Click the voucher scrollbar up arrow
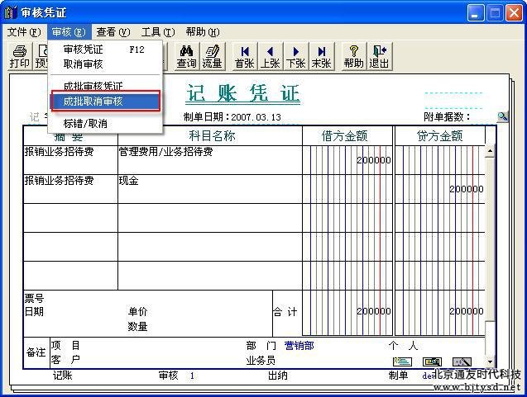This screenshot has width=527, height=397. pos(490,151)
